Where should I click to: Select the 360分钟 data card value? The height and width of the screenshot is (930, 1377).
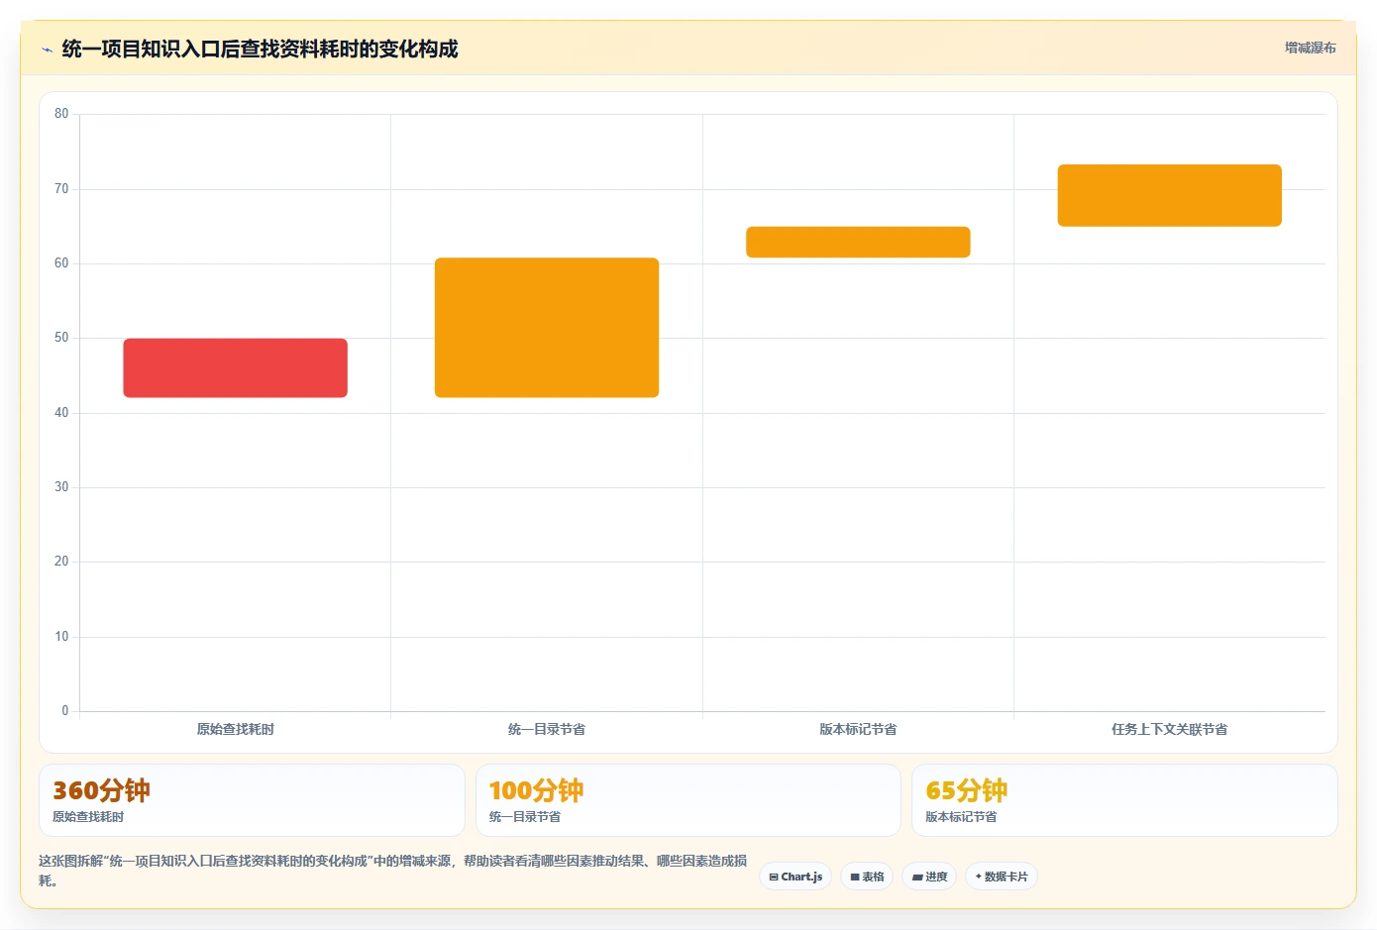click(x=101, y=790)
